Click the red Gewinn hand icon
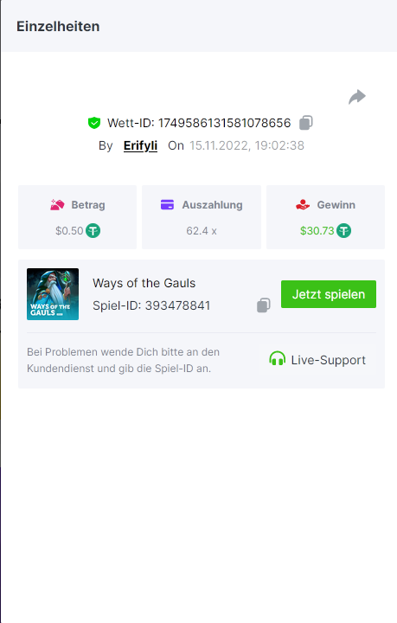Screen dimensions: 397x623 click(303, 205)
